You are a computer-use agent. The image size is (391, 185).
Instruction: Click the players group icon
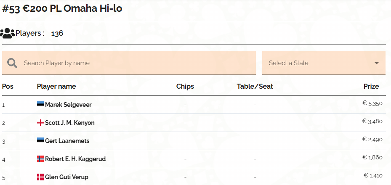coord(7,33)
